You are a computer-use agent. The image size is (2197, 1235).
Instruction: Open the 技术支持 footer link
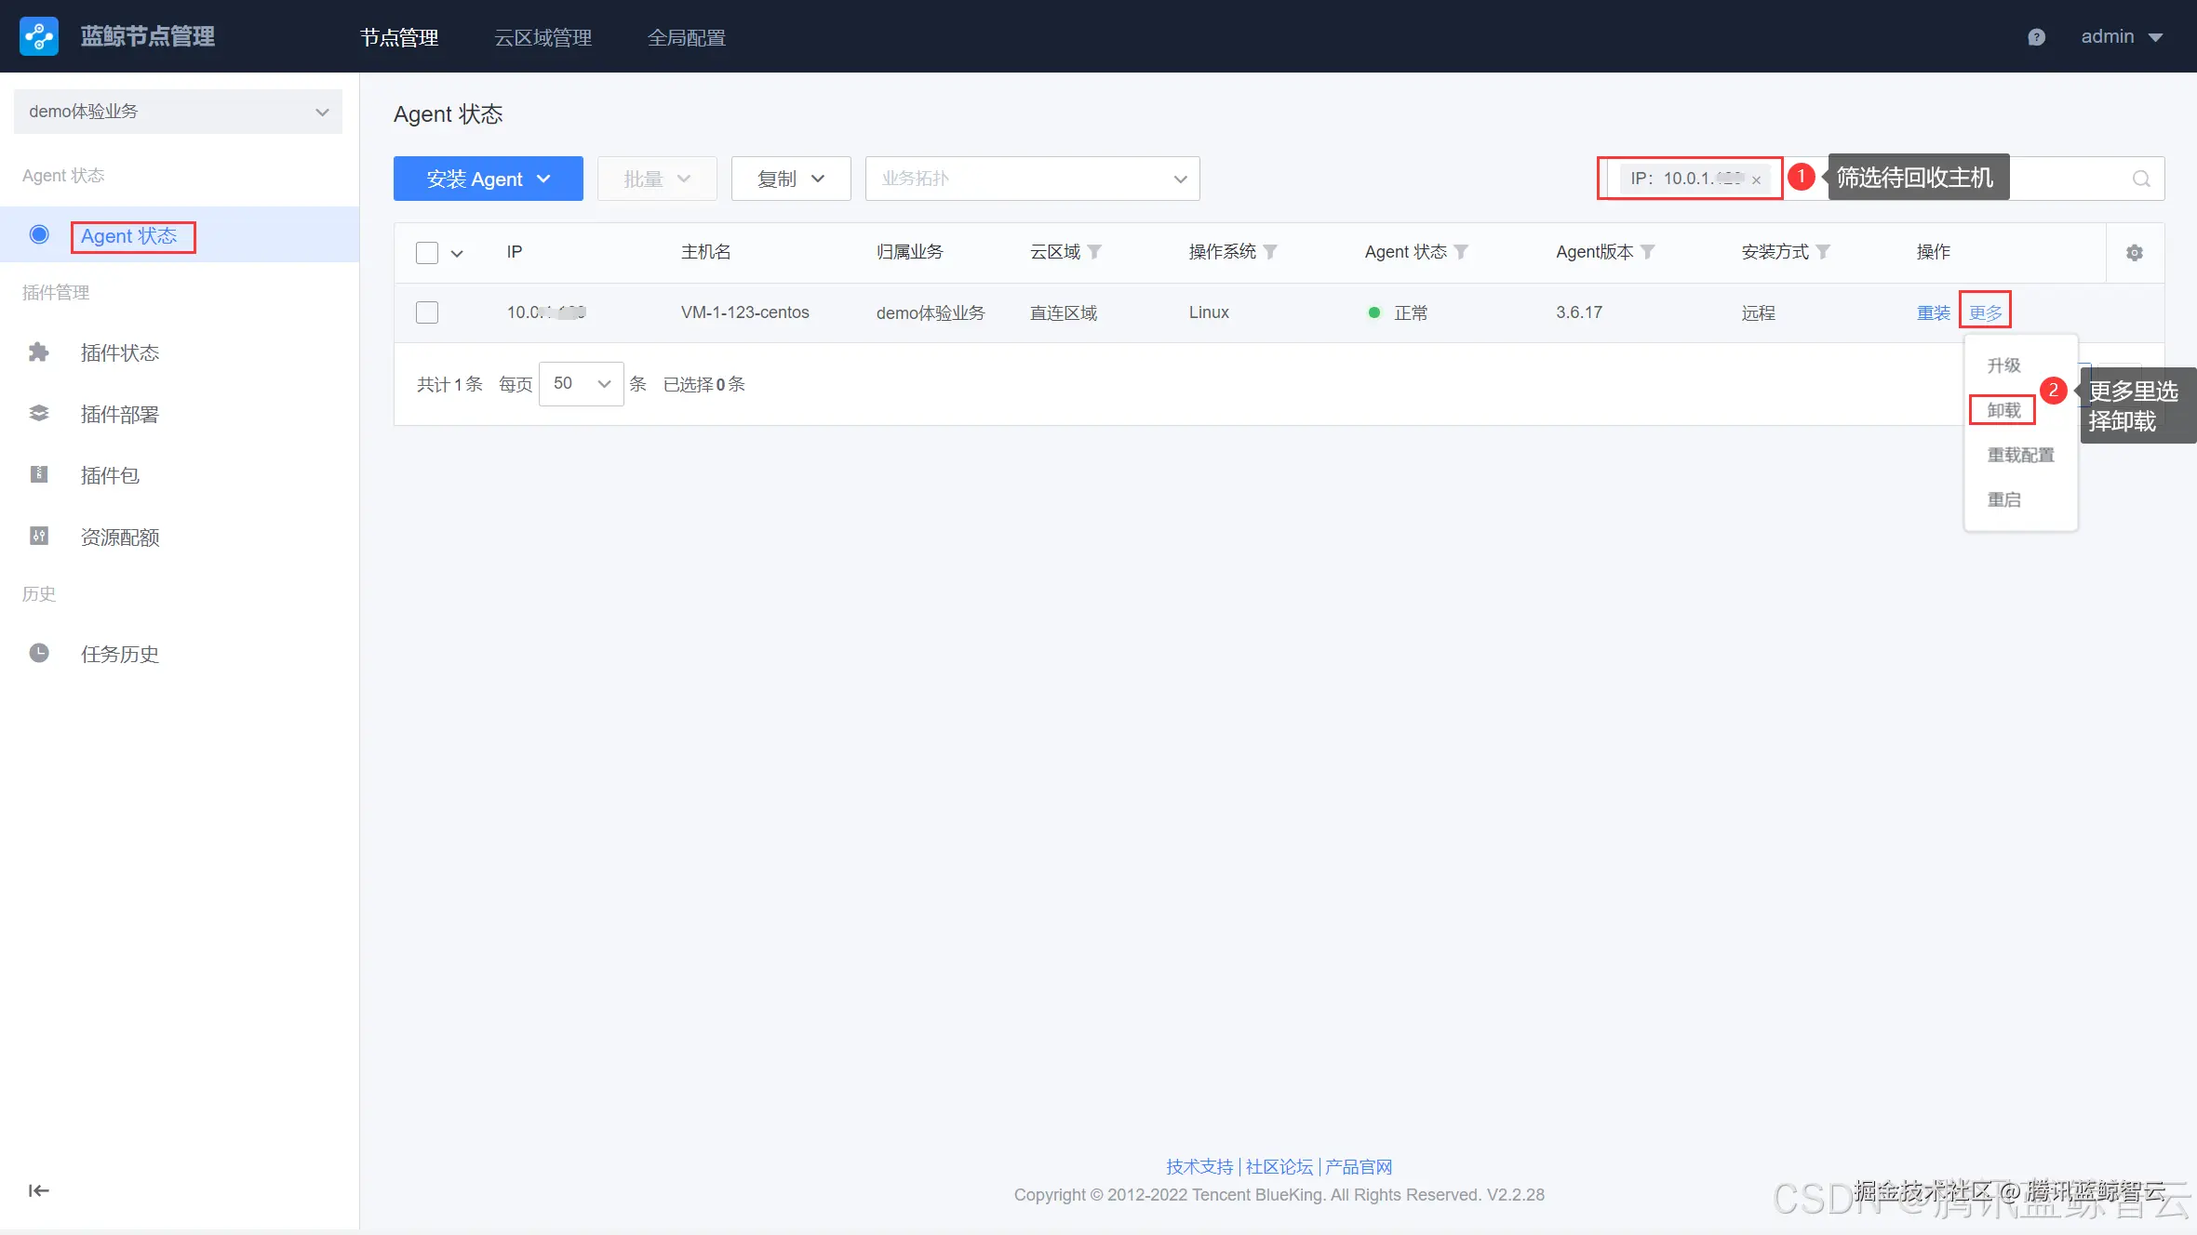(x=1199, y=1166)
